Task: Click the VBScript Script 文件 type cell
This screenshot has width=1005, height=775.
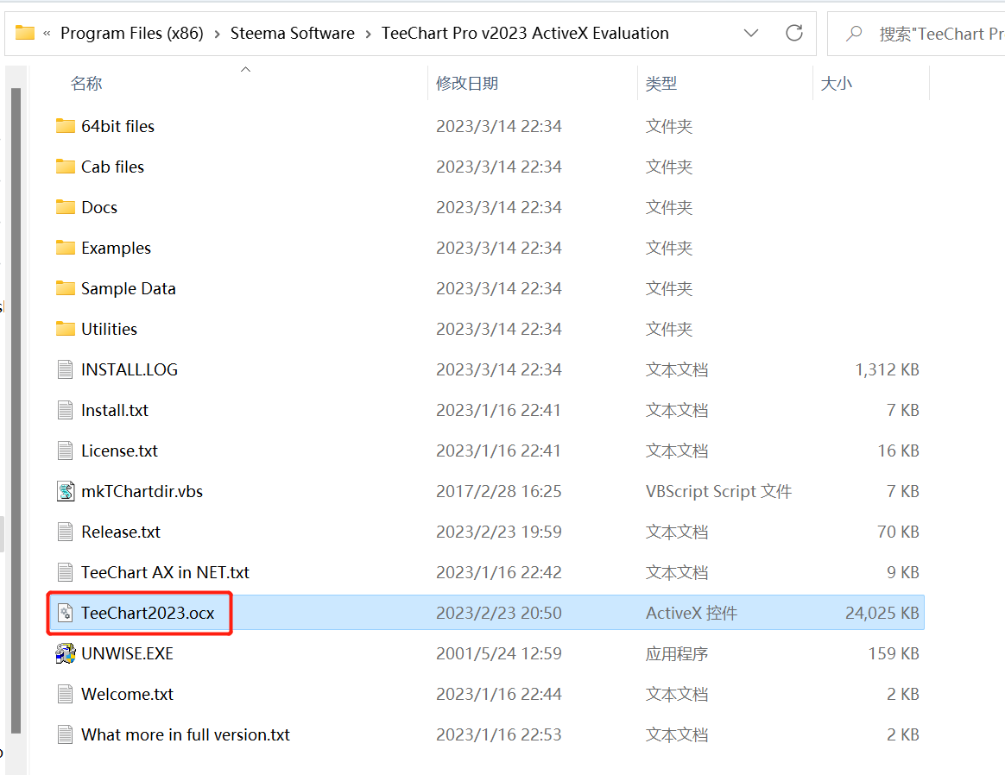Action: [718, 491]
